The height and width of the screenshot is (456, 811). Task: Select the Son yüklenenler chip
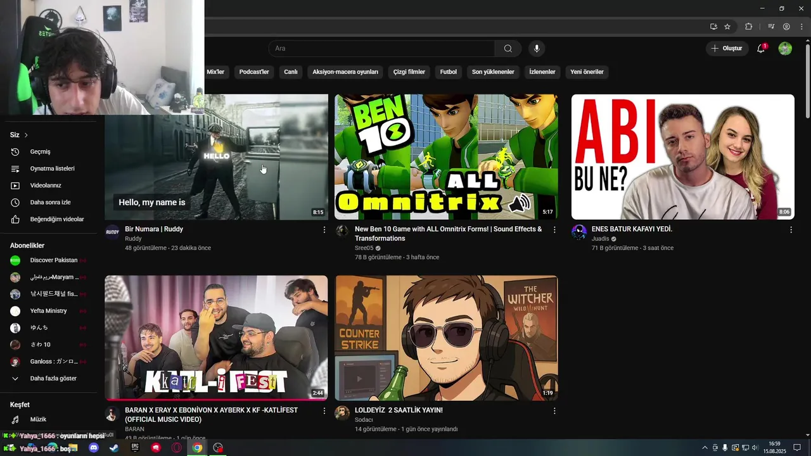click(493, 72)
